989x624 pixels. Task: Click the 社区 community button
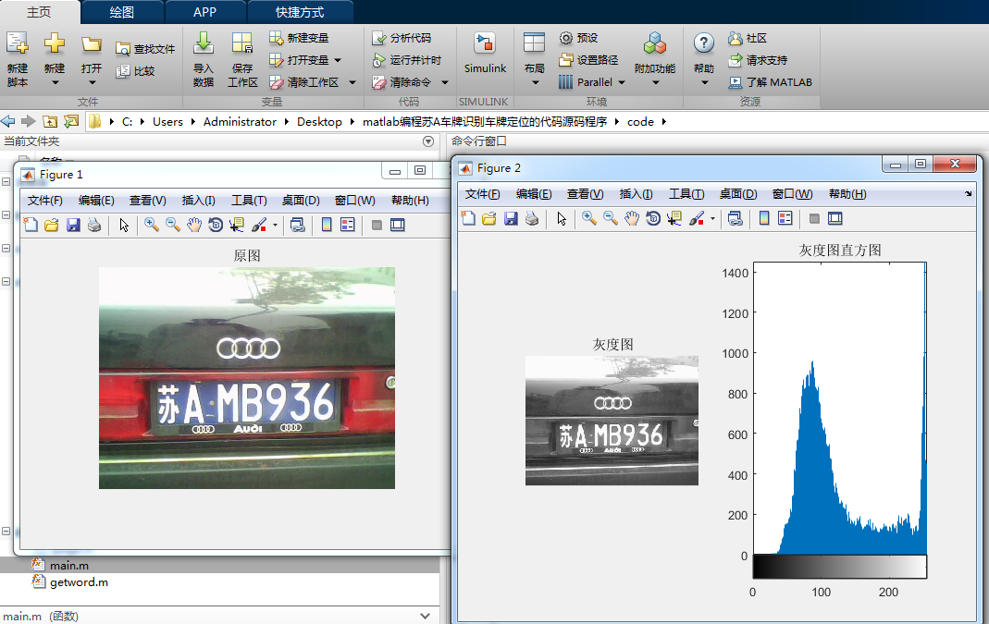coord(748,38)
